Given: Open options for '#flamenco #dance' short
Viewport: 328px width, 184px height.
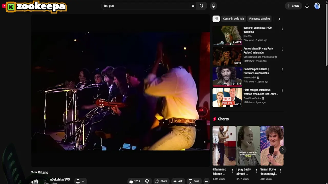Looking at the screenshot, I should (x=232, y=171).
